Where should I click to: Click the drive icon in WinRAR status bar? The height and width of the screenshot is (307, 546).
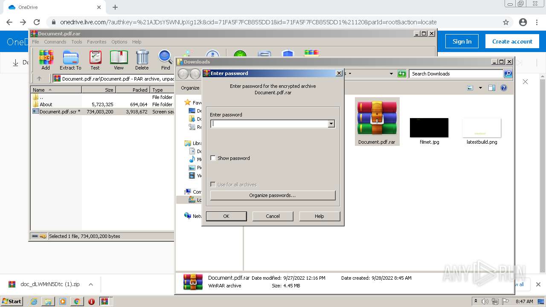(35, 236)
